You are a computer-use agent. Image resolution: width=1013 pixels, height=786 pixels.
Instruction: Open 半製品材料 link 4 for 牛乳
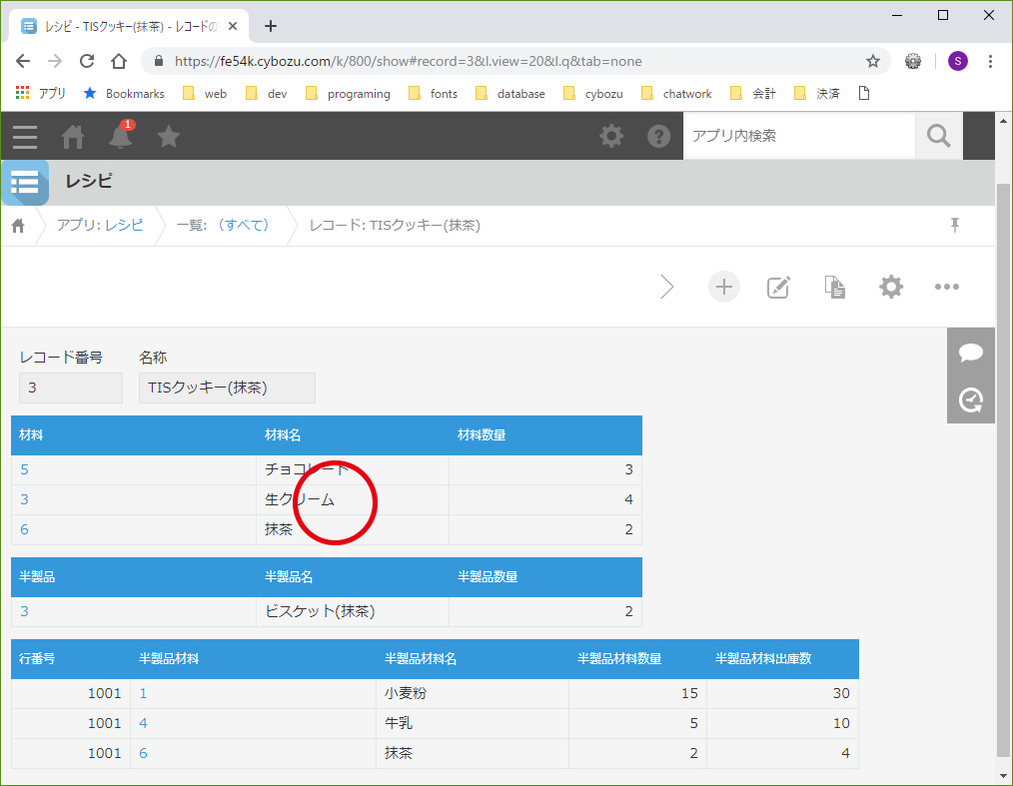click(x=143, y=723)
